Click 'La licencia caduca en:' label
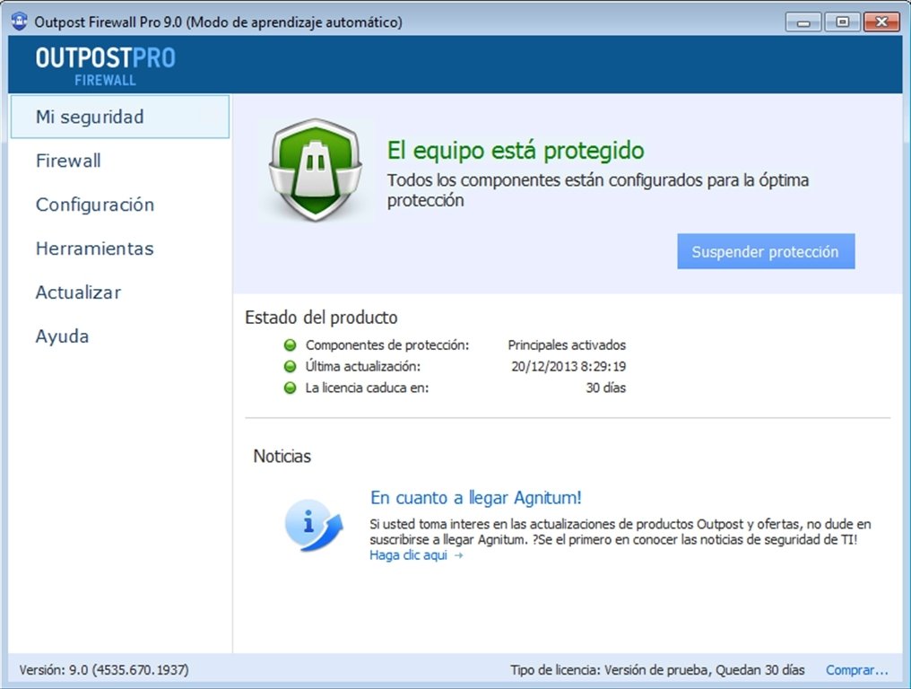This screenshot has width=911, height=689. (368, 388)
